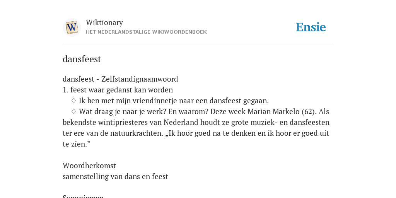
Task: Click the horizontal divider below the header
Action: click(x=198, y=44)
